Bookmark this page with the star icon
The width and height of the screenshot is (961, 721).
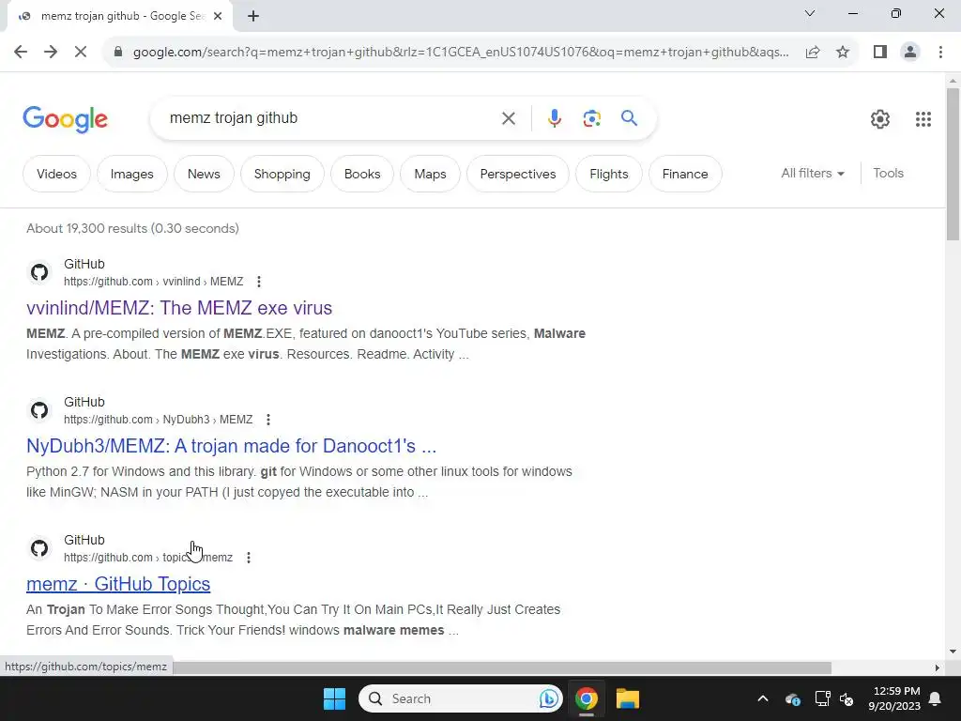pos(843,52)
